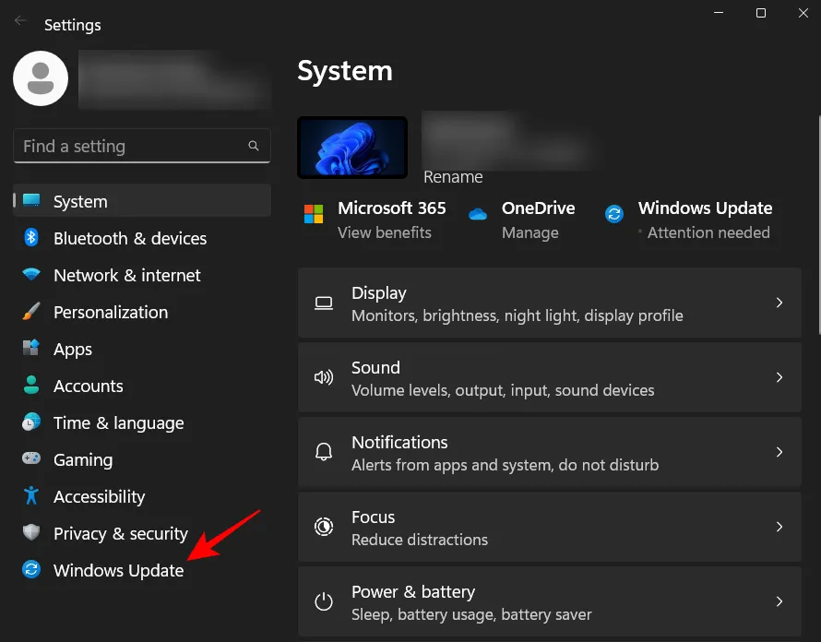Click the Find a setting search box

click(129, 146)
